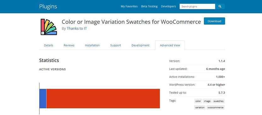Open author link Thanks to IT
262x115 pixels.
(x=77, y=28)
